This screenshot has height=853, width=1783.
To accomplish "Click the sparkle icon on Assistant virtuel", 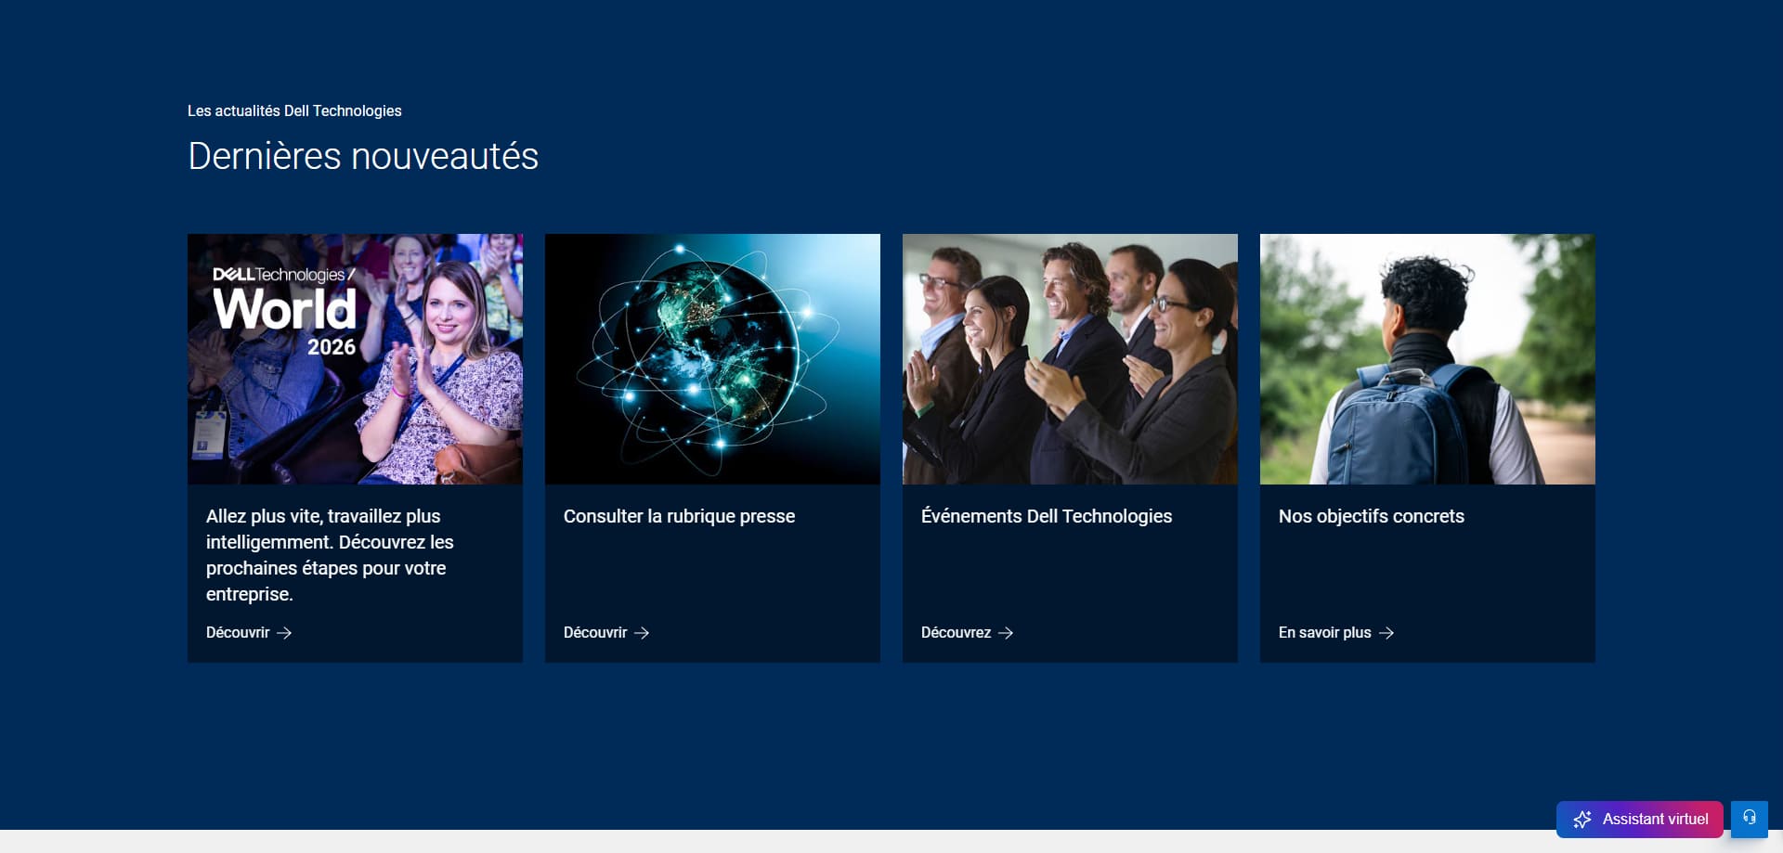I will point(1582,820).
